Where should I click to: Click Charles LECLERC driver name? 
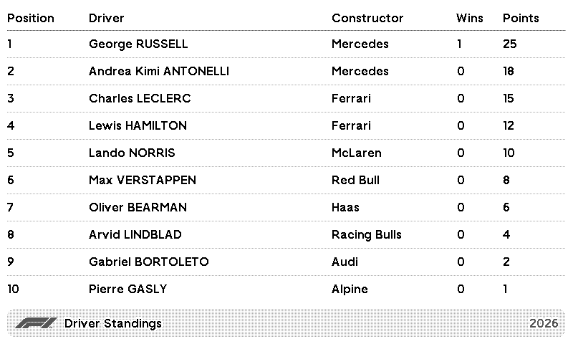tap(140, 98)
